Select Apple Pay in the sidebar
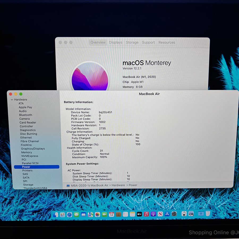The image size is (239, 239). click(25, 107)
